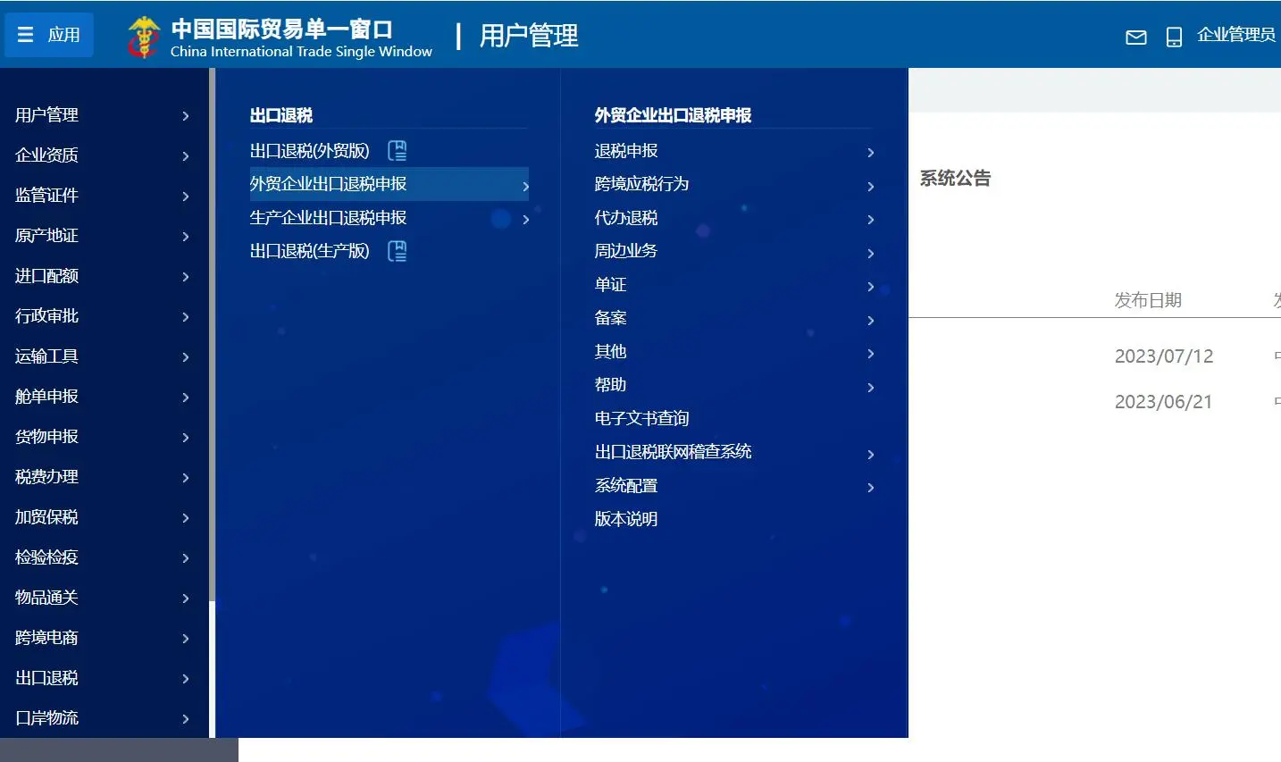The height and width of the screenshot is (762, 1281).
Task: Open the mail envelope icon in header
Action: click(x=1135, y=38)
